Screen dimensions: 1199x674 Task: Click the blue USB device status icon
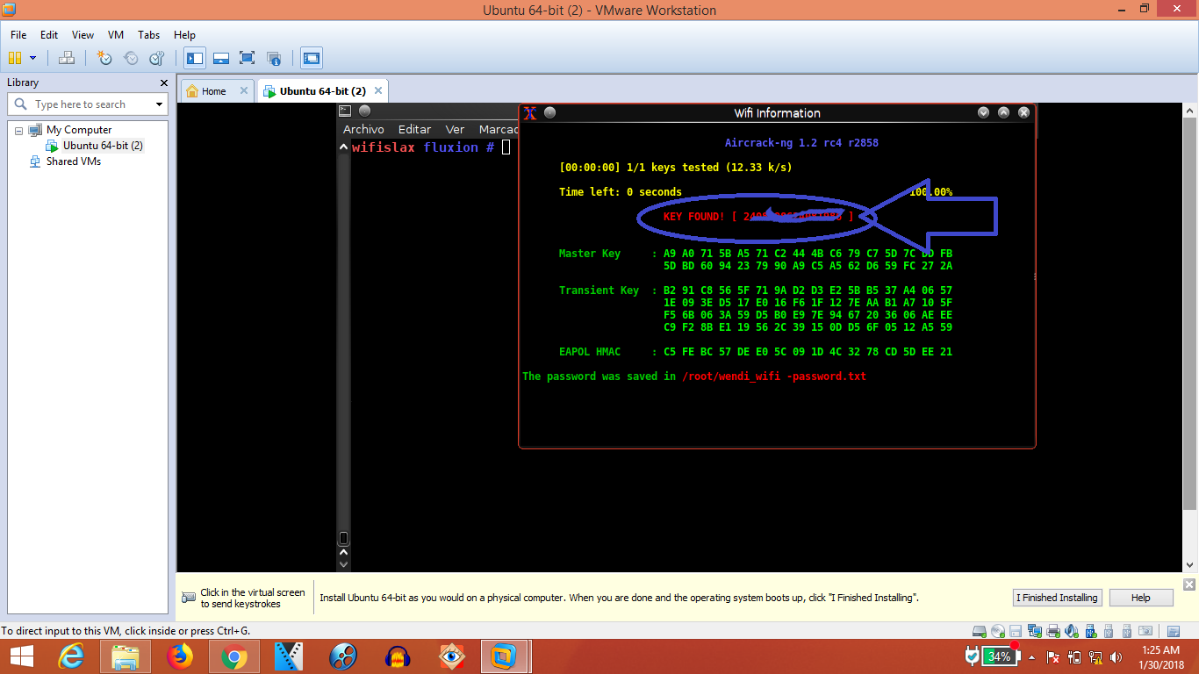1090,631
